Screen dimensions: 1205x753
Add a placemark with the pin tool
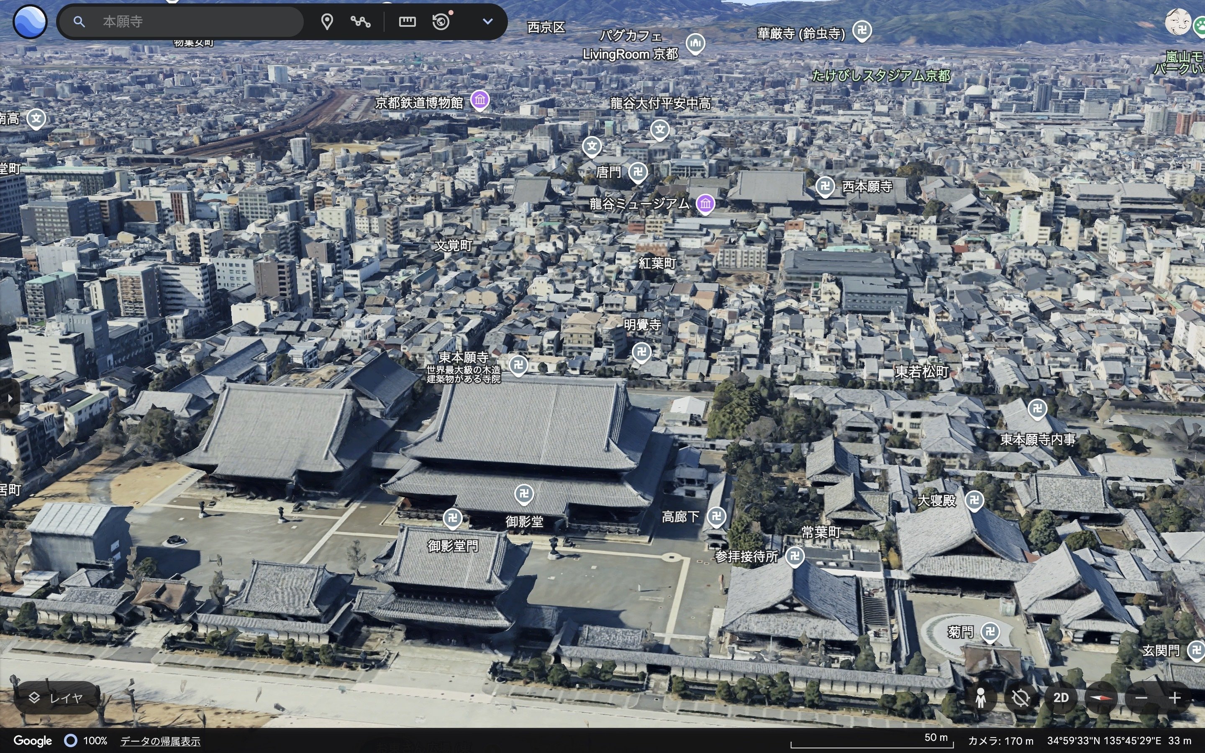(x=327, y=21)
